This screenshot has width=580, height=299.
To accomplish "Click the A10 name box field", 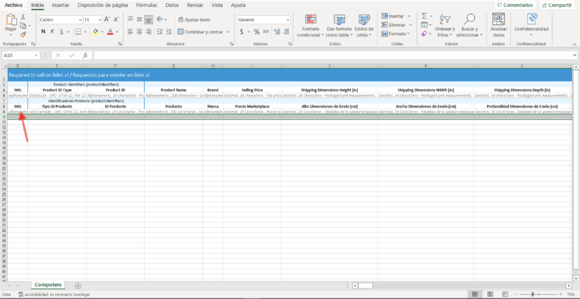I will (x=17, y=55).
